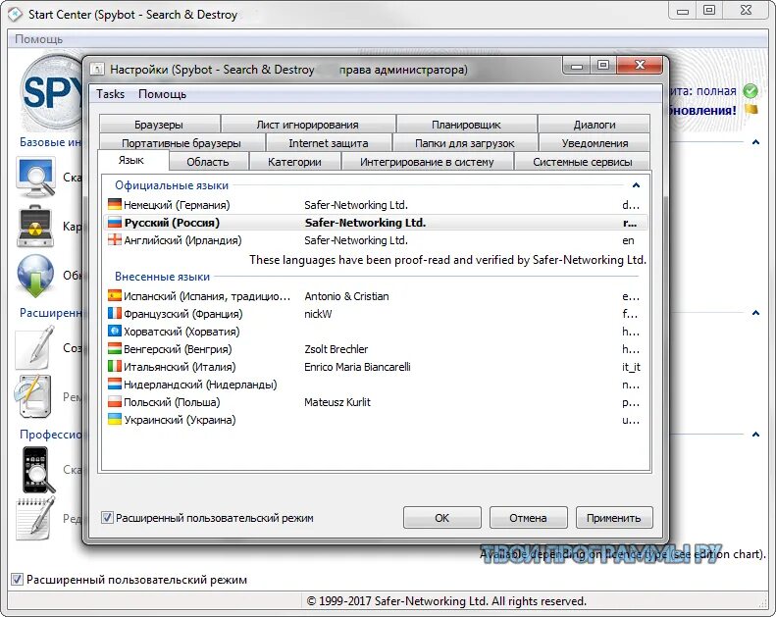Click the Settings window title bar icon
This screenshot has height=617, width=776.
(x=97, y=70)
